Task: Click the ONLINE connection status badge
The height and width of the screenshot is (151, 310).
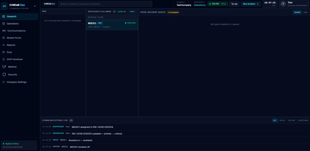Action: point(218,4)
